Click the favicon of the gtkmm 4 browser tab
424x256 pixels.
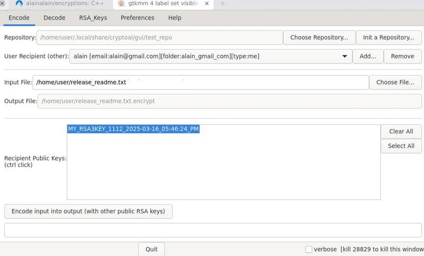click(121, 3)
